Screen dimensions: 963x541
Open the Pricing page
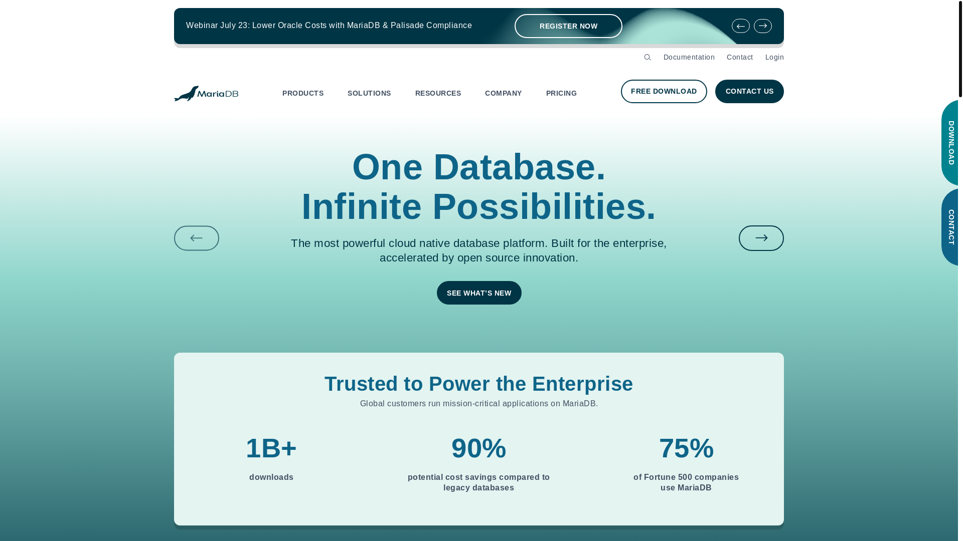[x=561, y=93]
